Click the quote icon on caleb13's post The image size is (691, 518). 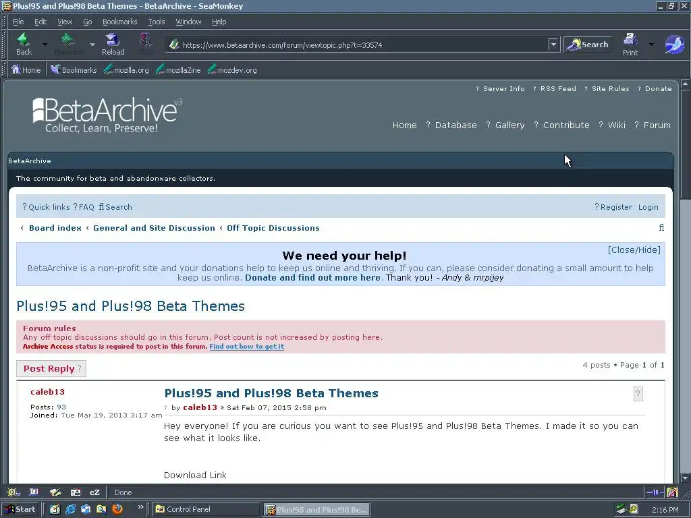pyautogui.click(x=638, y=394)
